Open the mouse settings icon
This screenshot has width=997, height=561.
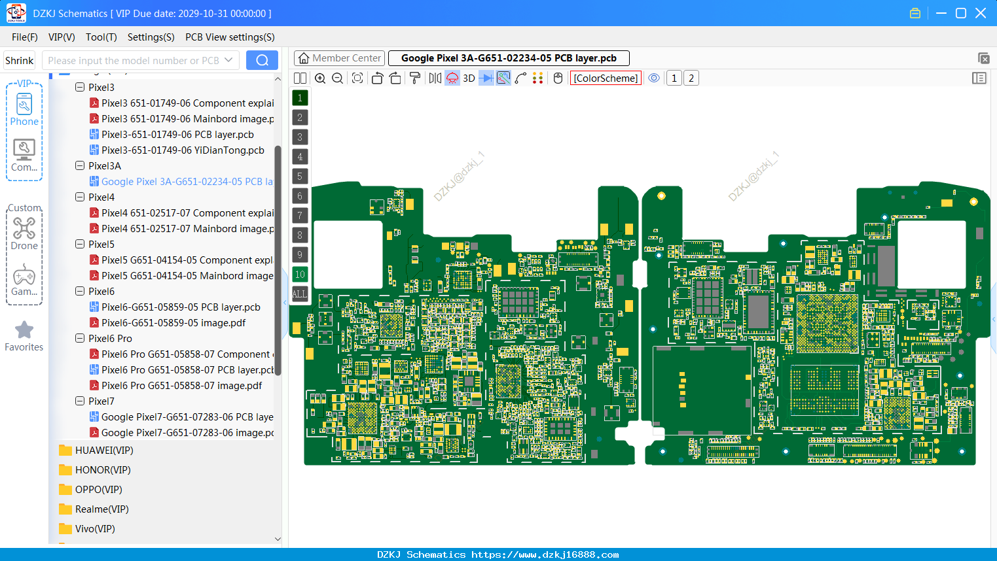pyautogui.click(x=558, y=78)
